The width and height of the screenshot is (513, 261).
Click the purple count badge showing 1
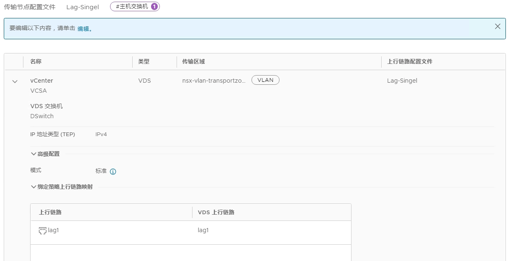point(154,7)
